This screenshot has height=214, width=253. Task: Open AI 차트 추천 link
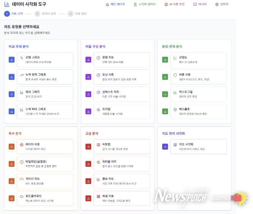(x=174, y=5)
